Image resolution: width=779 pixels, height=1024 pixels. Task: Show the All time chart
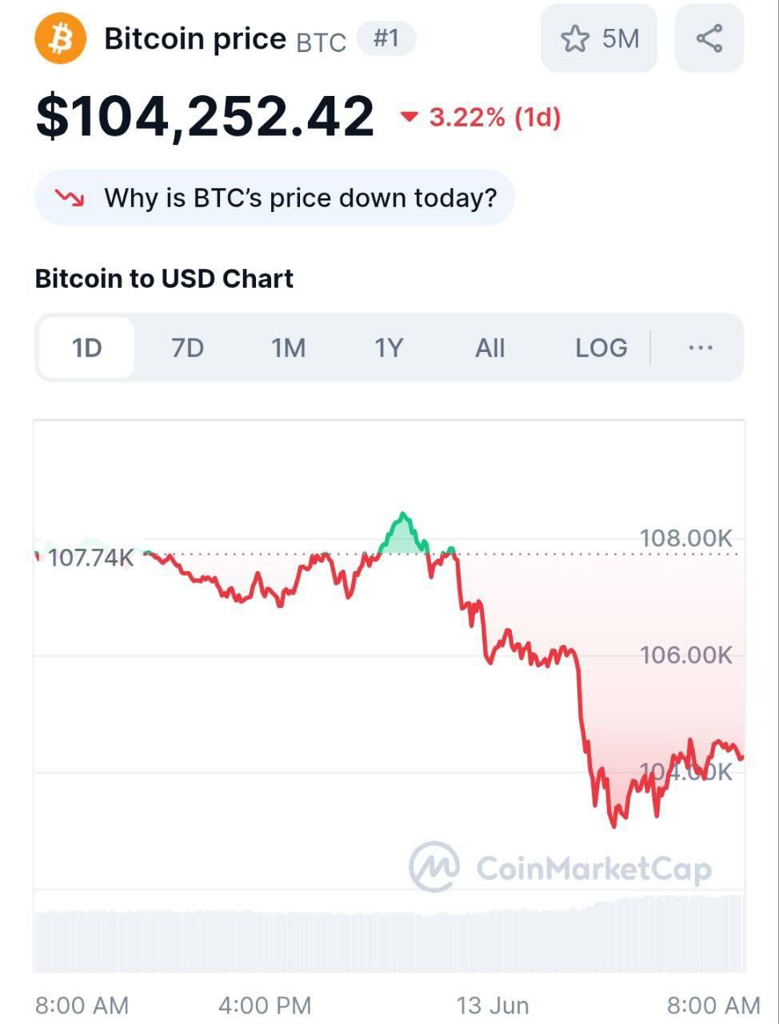(489, 348)
